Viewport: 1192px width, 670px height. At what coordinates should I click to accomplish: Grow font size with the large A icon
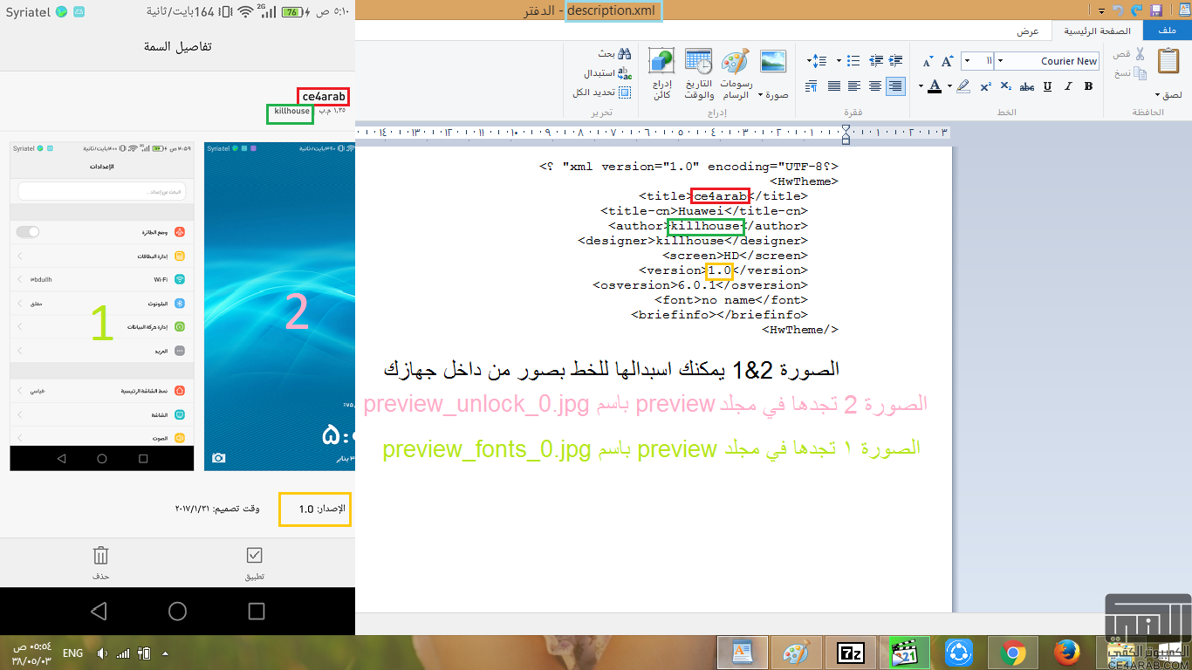[x=947, y=61]
